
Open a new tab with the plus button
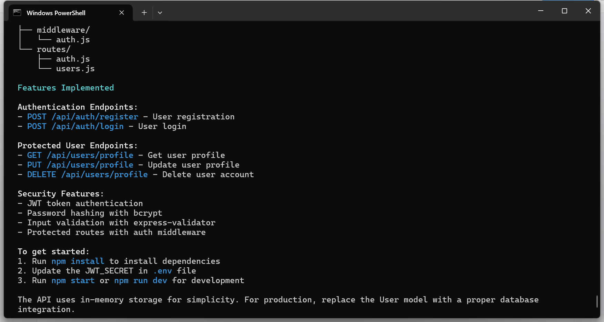144,13
